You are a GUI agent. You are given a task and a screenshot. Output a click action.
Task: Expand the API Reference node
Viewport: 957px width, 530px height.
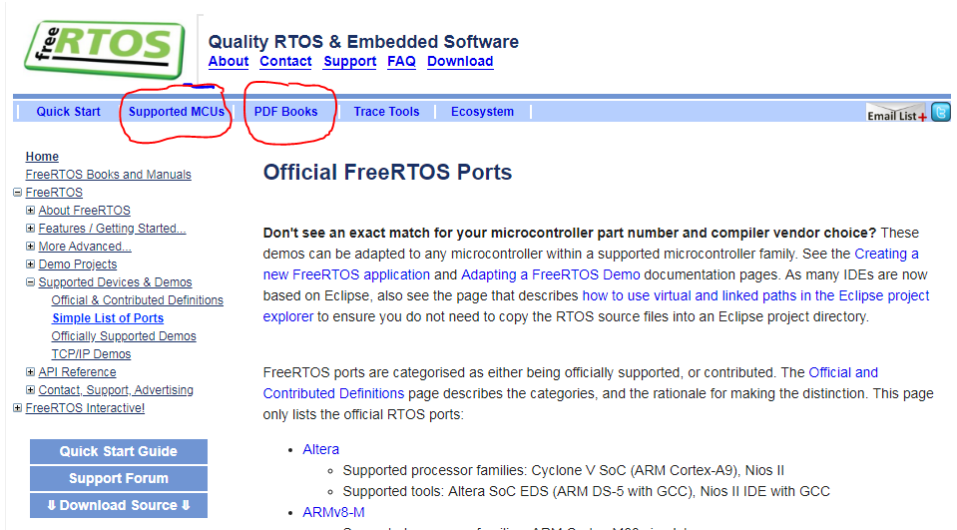pyautogui.click(x=31, y=372)
